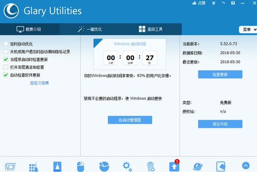
Task: Uncheck 自动检查软件更新
Action: click(6, 75)
